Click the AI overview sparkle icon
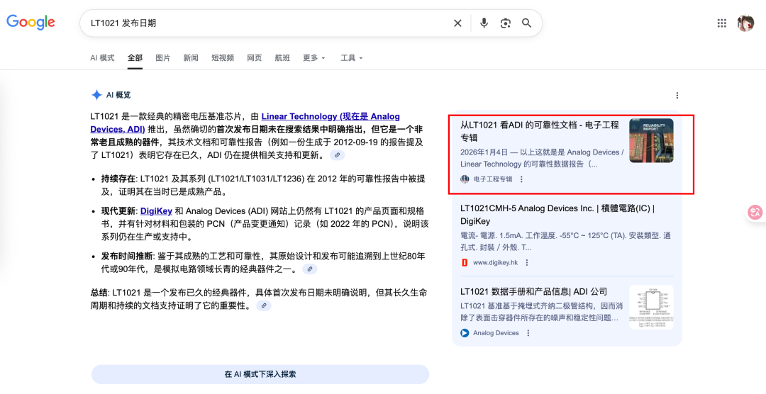 tap(96, 95)
